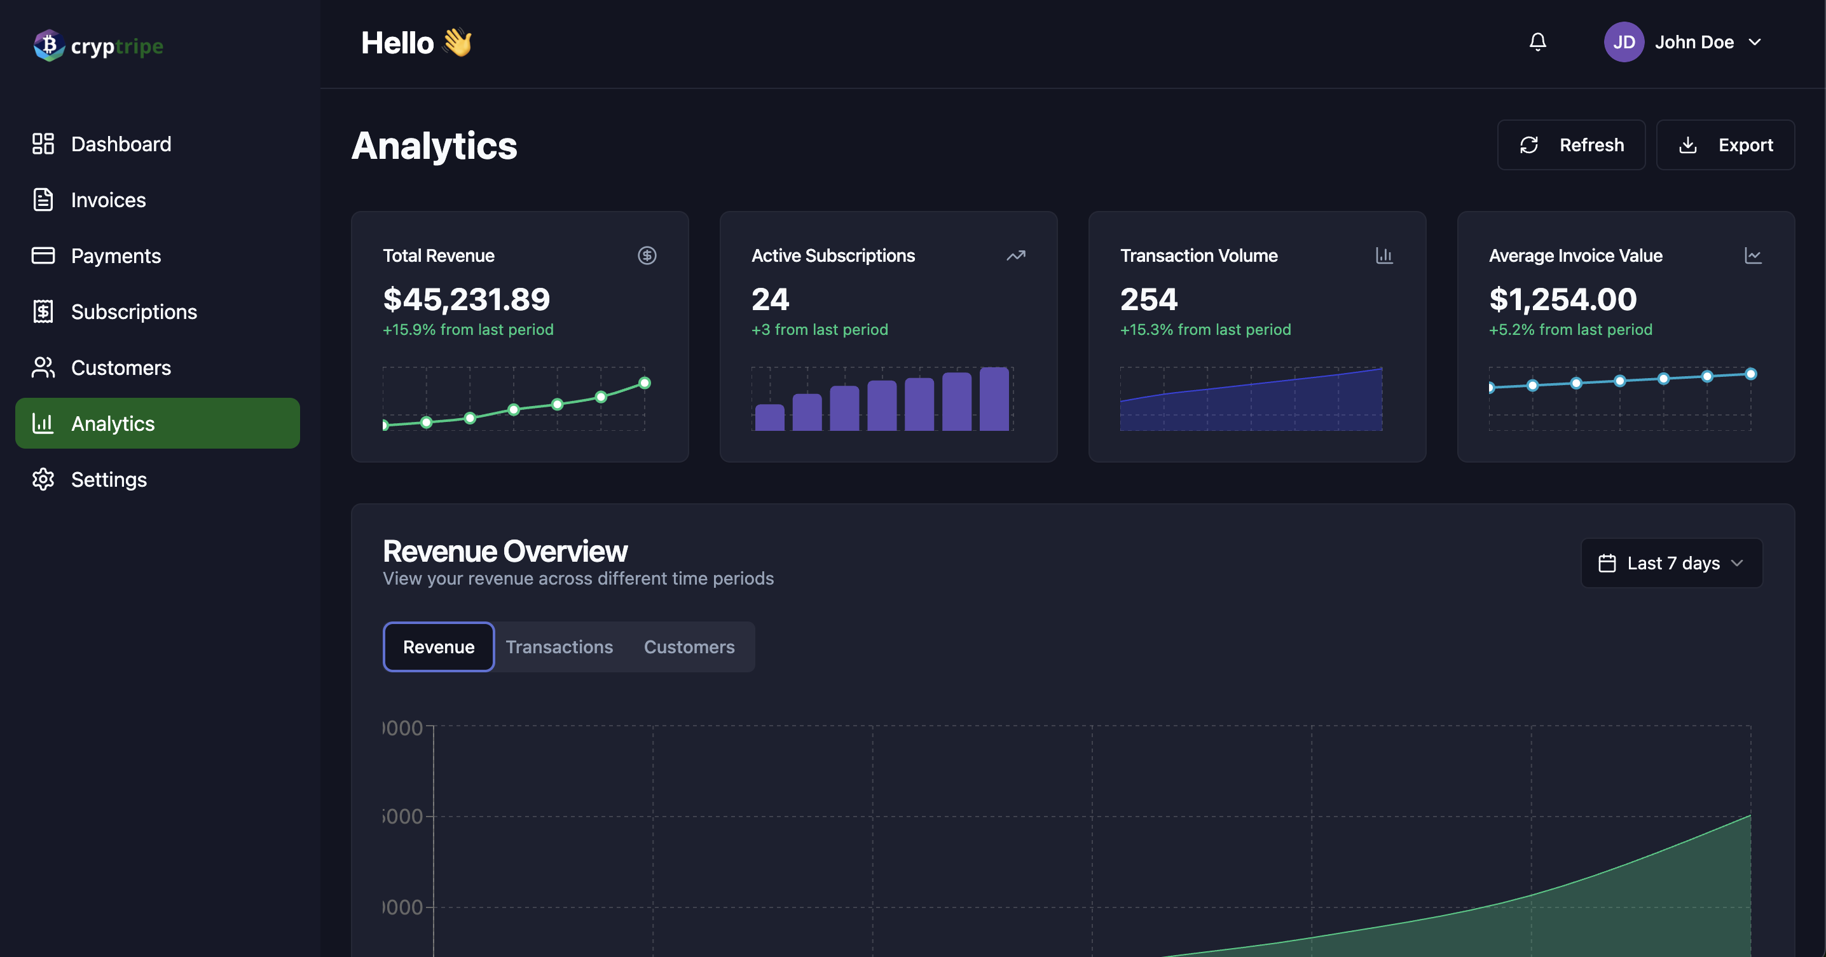Image resolution: width=1826 pixels, height=957 pixels.
Task: Click the Analytics page title
Action: 434,146
